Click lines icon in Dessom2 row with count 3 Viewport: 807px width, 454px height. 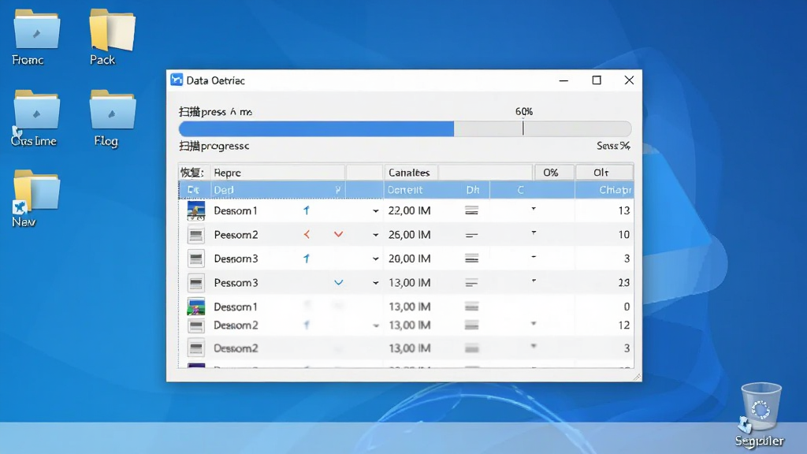[x=471, y=348]
